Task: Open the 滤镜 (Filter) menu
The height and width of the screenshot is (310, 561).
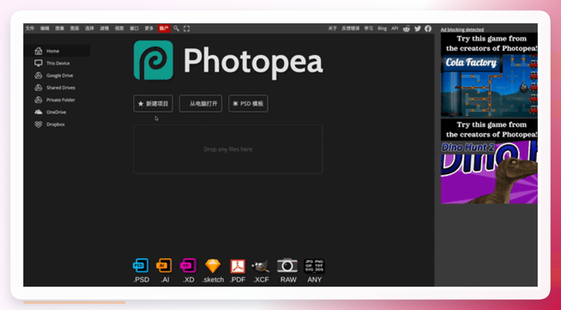Action: click(x=104, y=29)
